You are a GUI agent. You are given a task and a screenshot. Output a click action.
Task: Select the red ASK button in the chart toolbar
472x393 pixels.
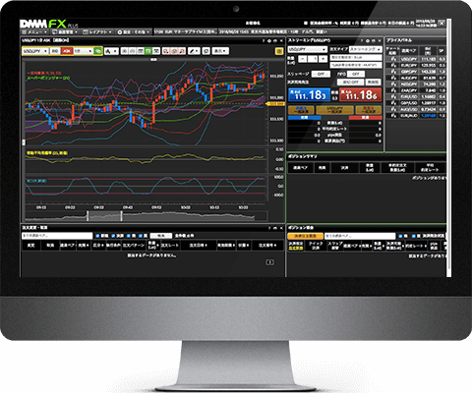67,51
